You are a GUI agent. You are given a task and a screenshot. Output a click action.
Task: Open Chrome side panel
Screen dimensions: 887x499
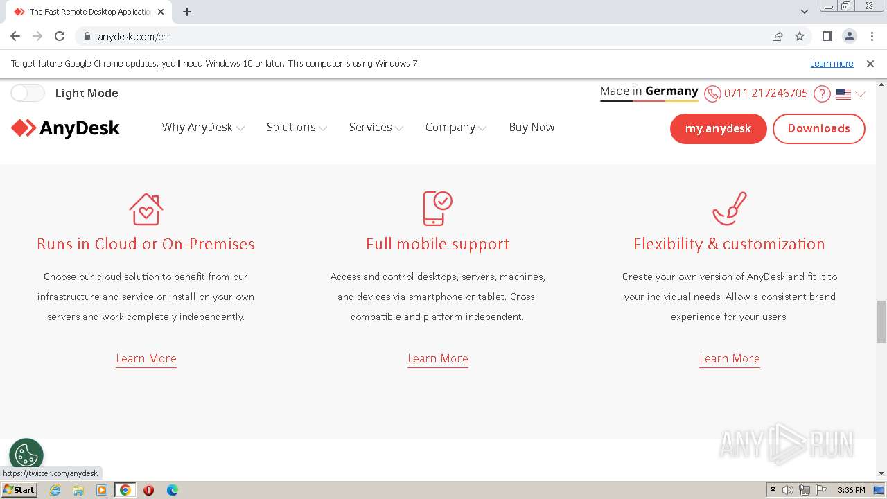[x=827, y=36]
